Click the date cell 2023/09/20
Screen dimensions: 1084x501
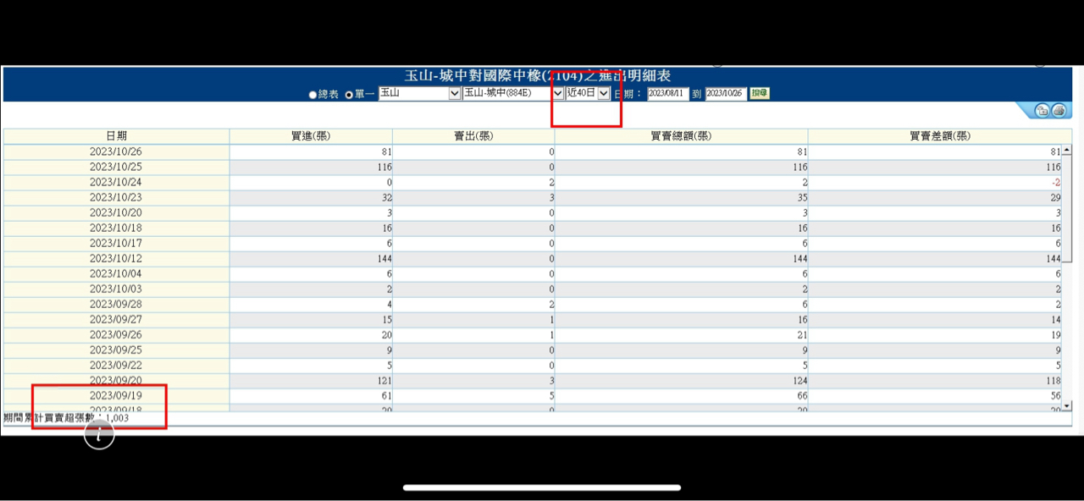[x=116, y=380]
